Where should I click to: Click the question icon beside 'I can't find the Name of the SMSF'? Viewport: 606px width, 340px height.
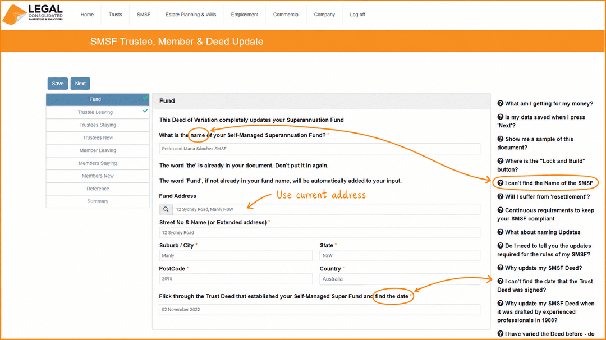pyautogui.click(x=500, y=183)
